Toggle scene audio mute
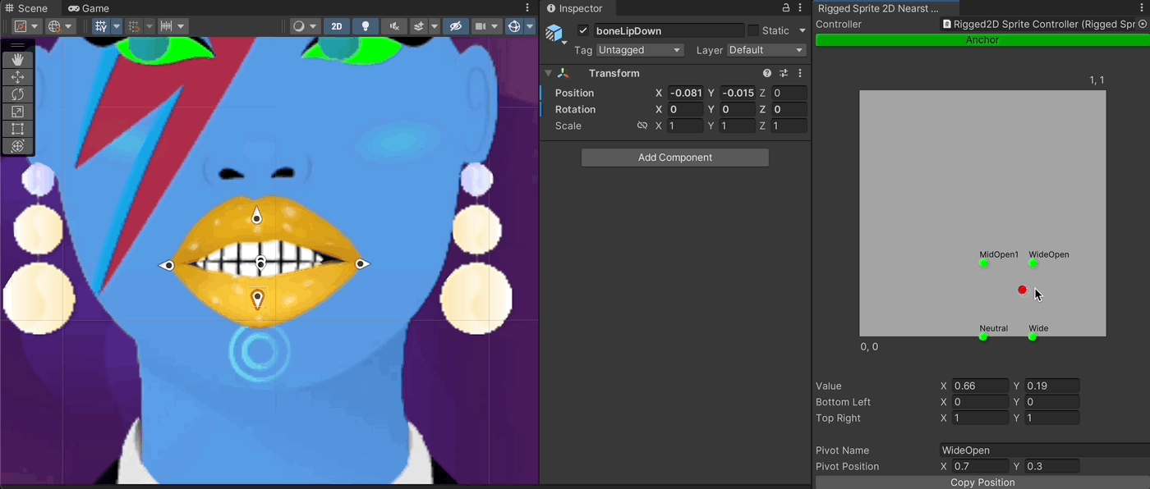1150x489 pixels. tap(395, 26)
